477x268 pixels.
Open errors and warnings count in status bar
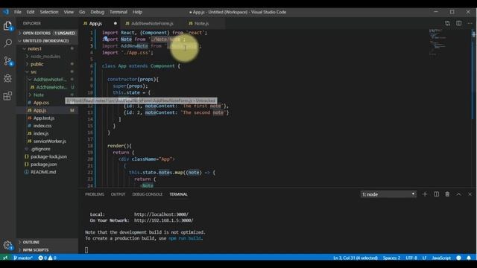pos(47,258)
